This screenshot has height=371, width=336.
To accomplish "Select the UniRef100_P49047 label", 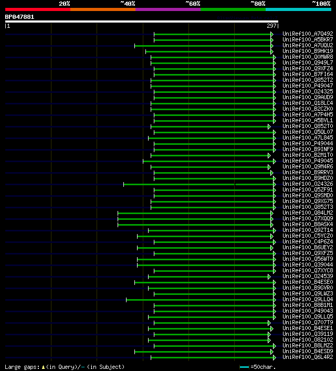I will point(308,86).
